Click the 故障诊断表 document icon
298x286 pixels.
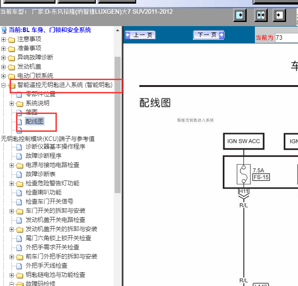click(19, 174)
